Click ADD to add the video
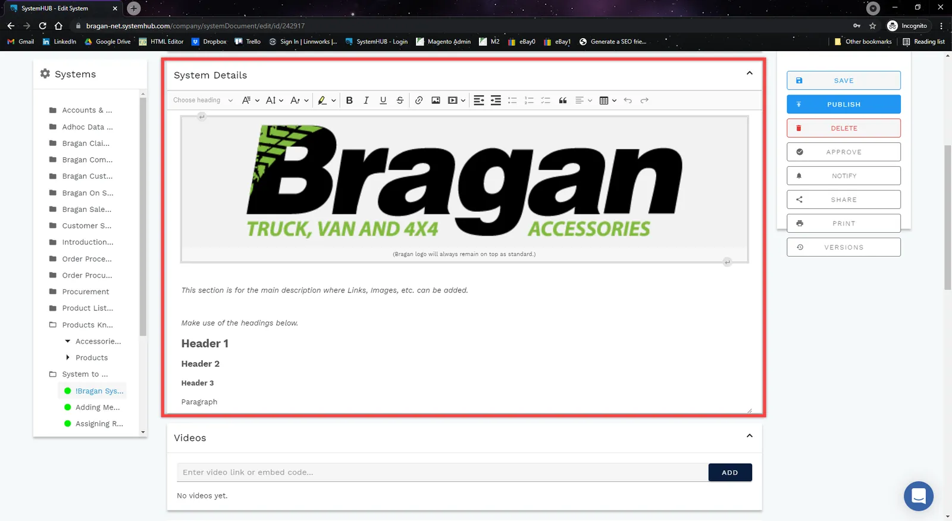The width and height of the screenshot is (952, 521). coord(730,472)
